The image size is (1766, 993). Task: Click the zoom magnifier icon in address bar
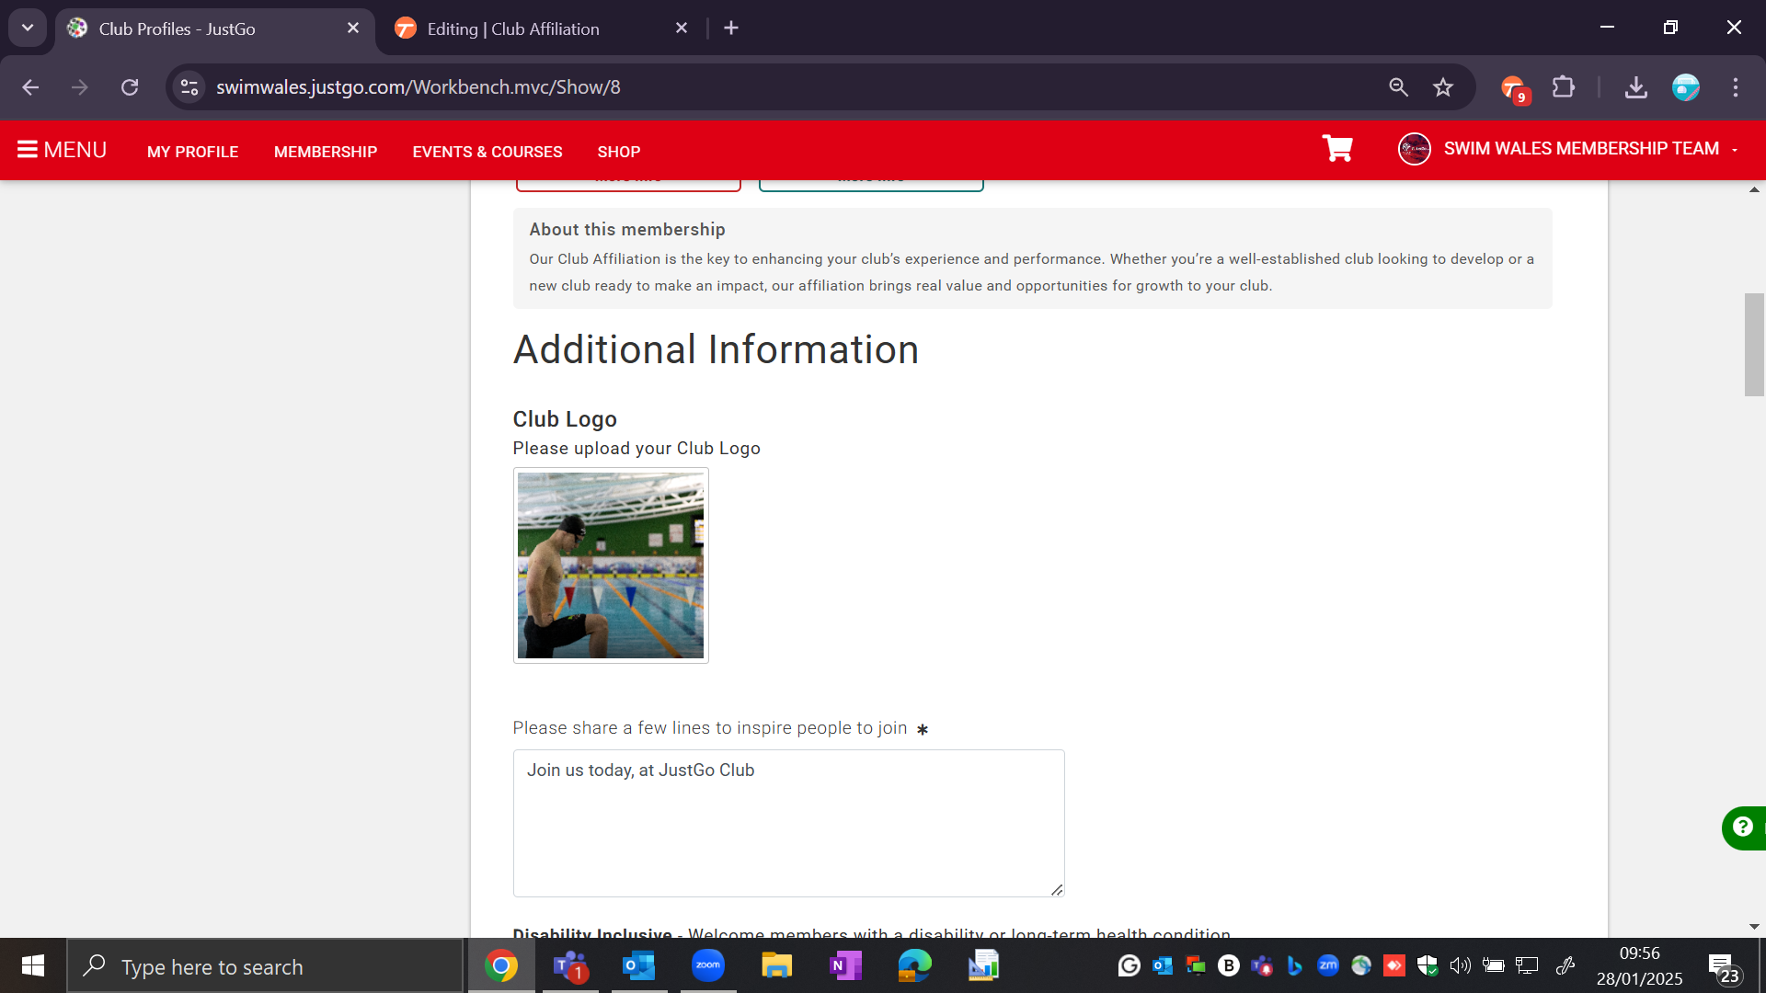1398,87
